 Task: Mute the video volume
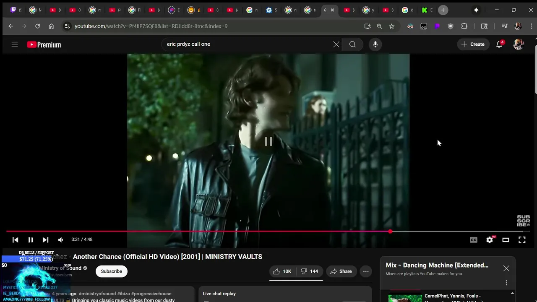coord(60,240)
